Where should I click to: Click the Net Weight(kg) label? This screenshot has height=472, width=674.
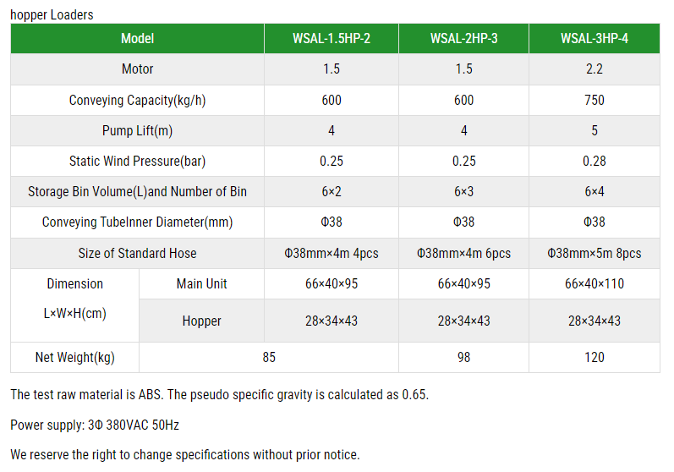coord(74,358)
